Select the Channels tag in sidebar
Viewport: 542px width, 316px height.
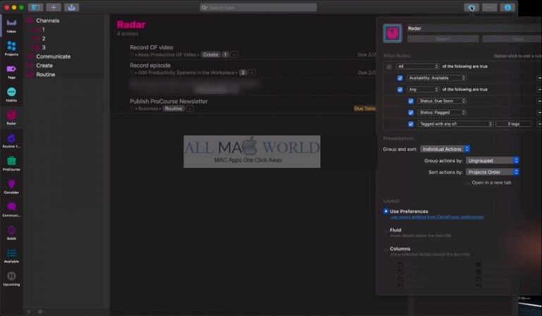pos(47,20)
